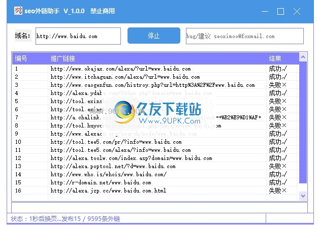Select row 16 alexa.jzp.cc link
Screen dimensions: 318x225
tap(108, 190)
